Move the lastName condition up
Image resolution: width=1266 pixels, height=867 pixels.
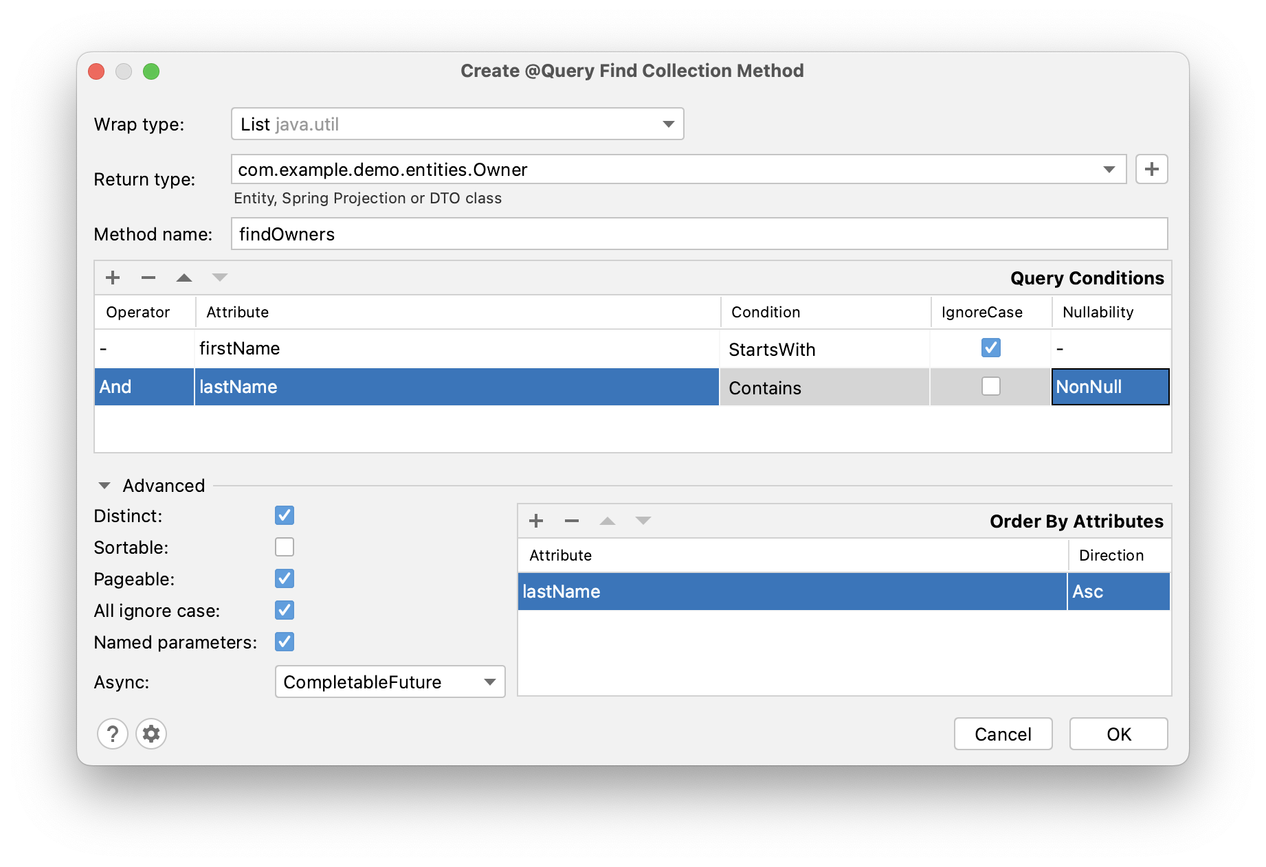coord(184,278)
